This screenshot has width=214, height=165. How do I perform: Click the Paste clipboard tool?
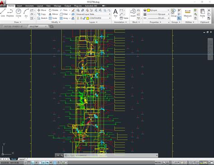tap(202, 13)
